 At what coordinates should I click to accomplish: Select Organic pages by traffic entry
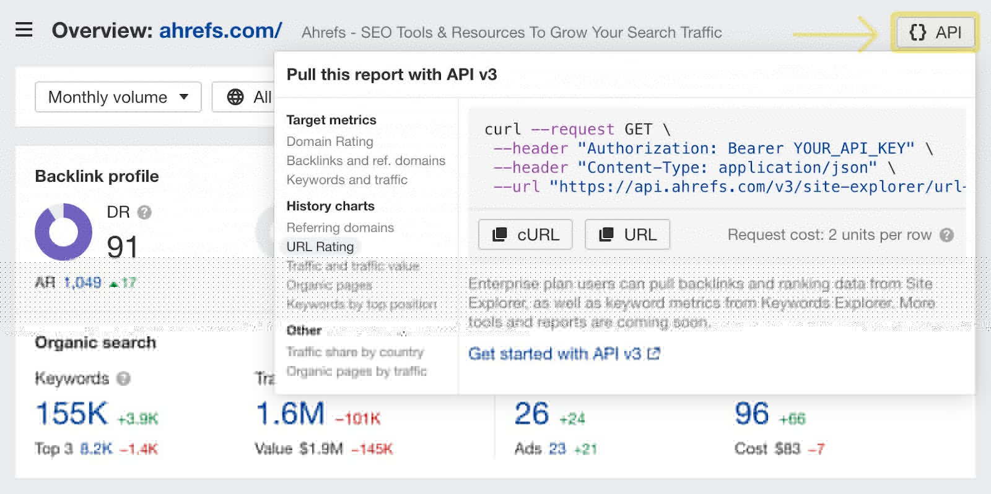pyautogui.click(x=357, y=371)
